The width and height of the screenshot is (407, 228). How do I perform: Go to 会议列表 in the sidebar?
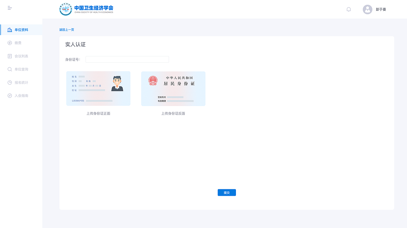click(21, 56)
